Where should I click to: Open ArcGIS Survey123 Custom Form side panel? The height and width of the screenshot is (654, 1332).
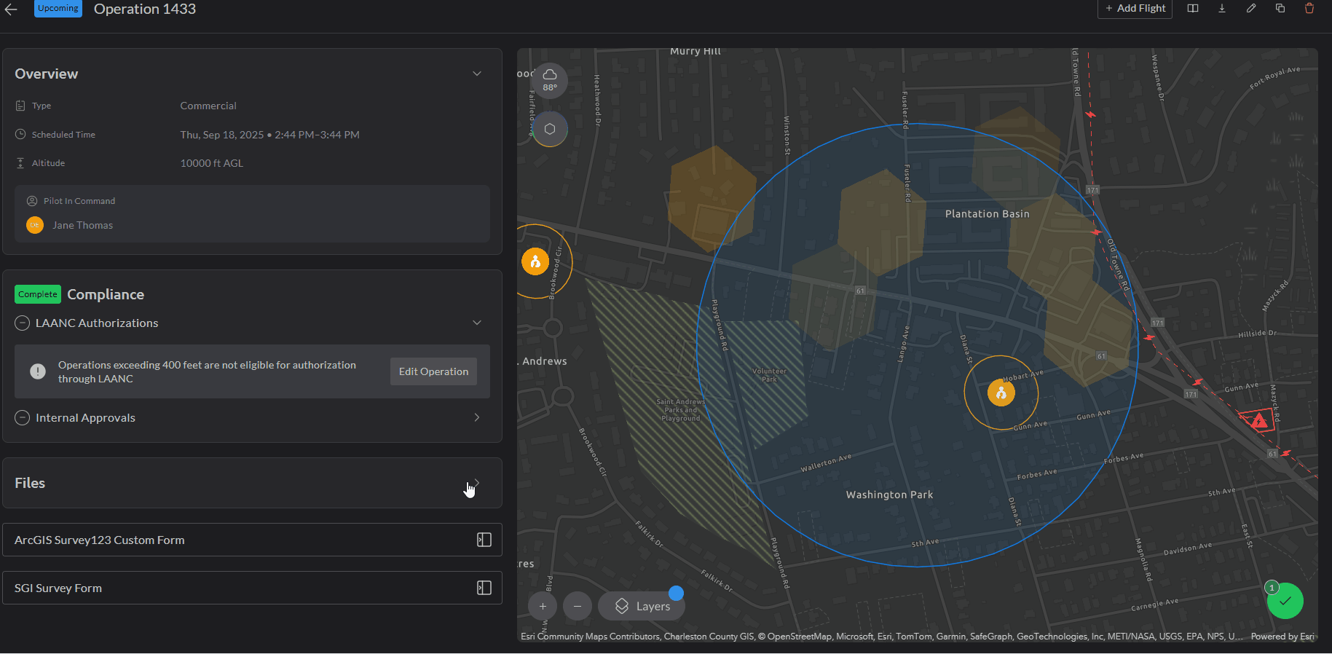[x=484, y=540]
